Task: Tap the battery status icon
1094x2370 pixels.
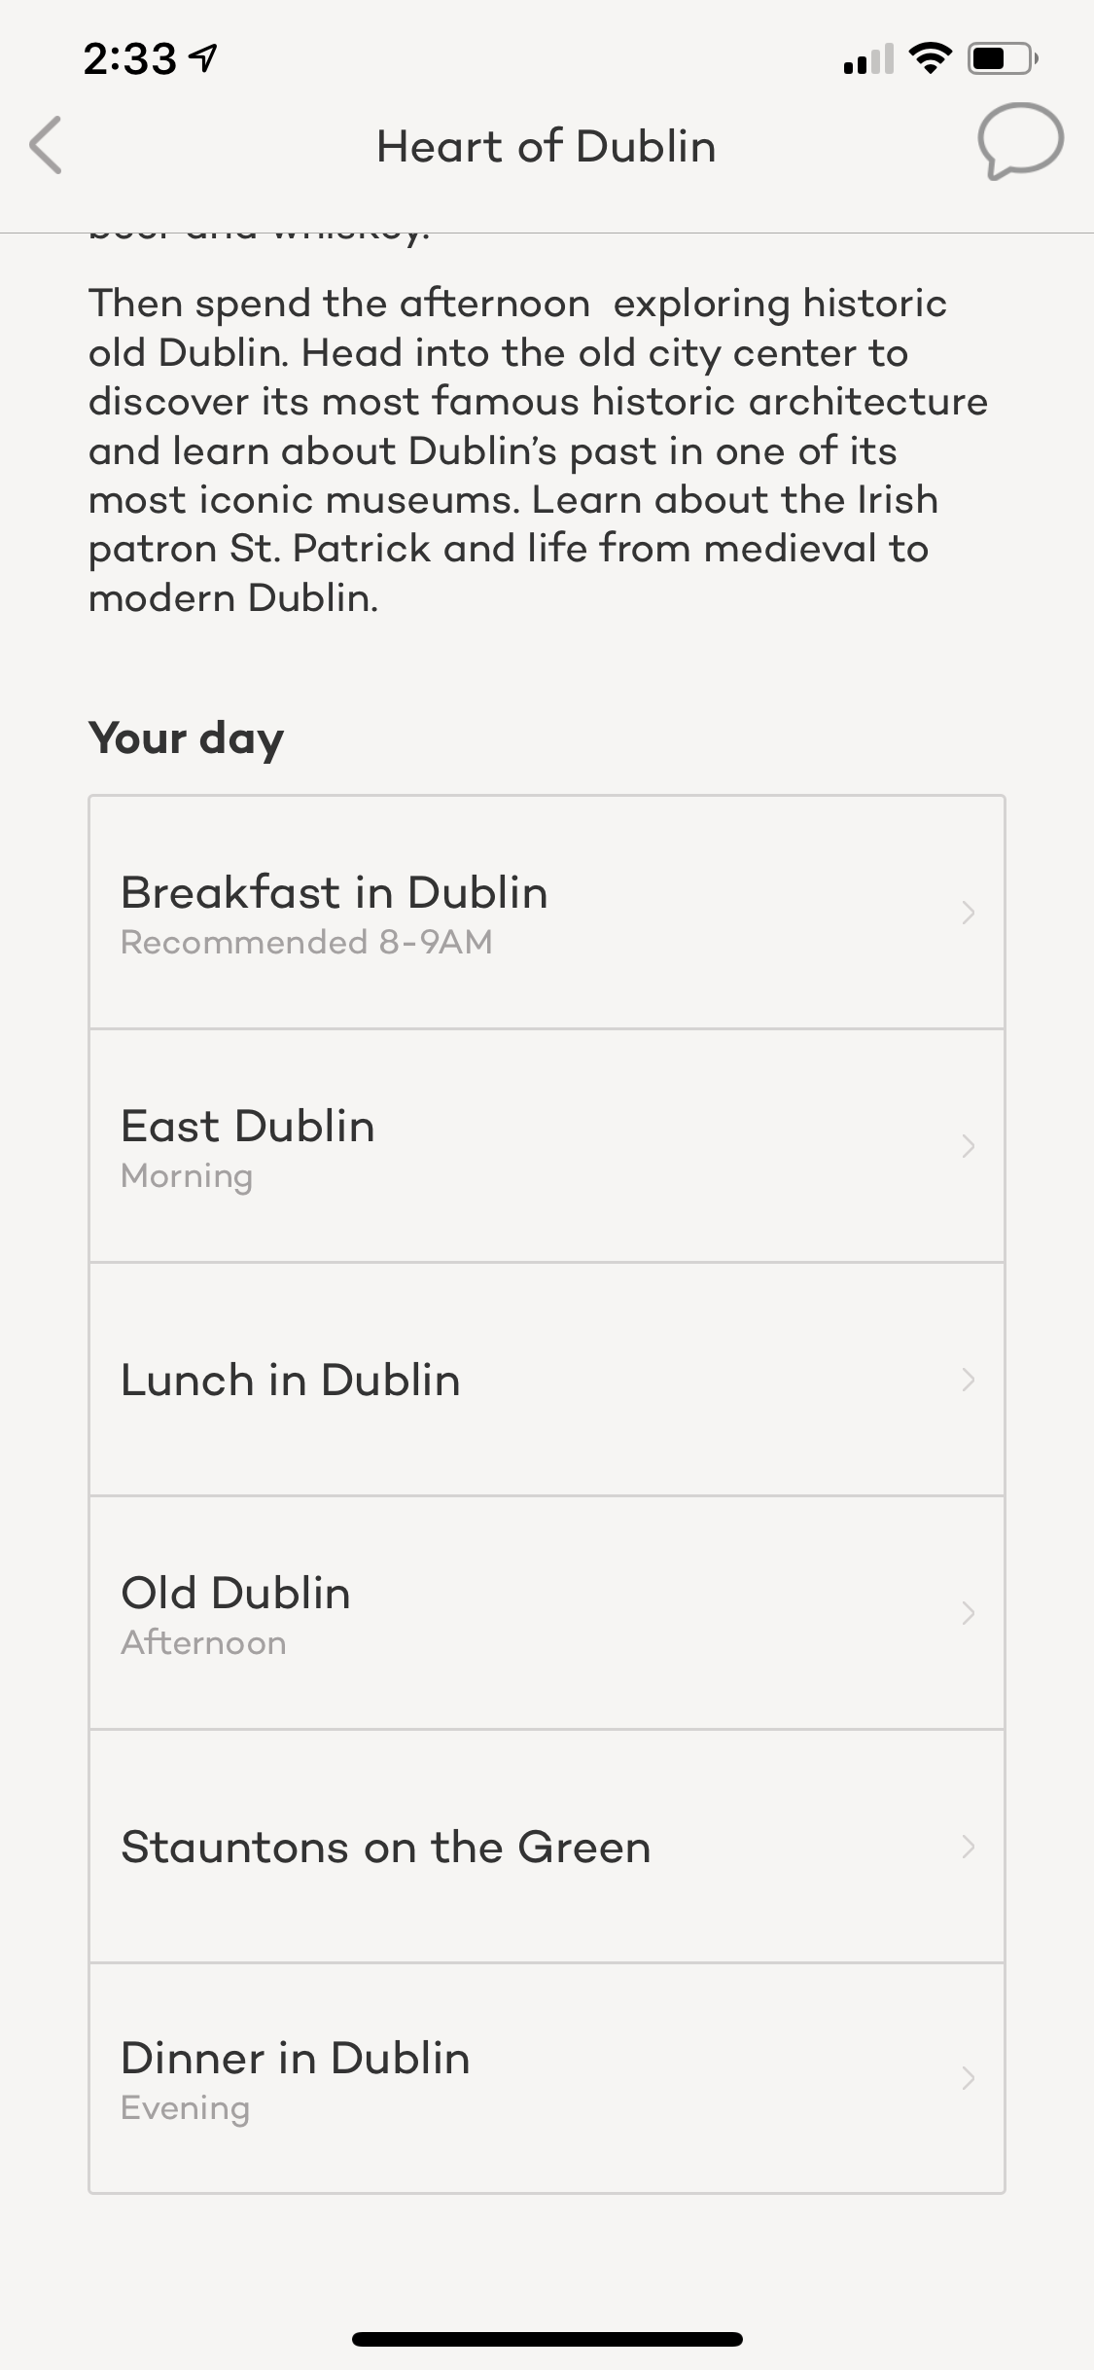Action: [x=1002, y=59]
